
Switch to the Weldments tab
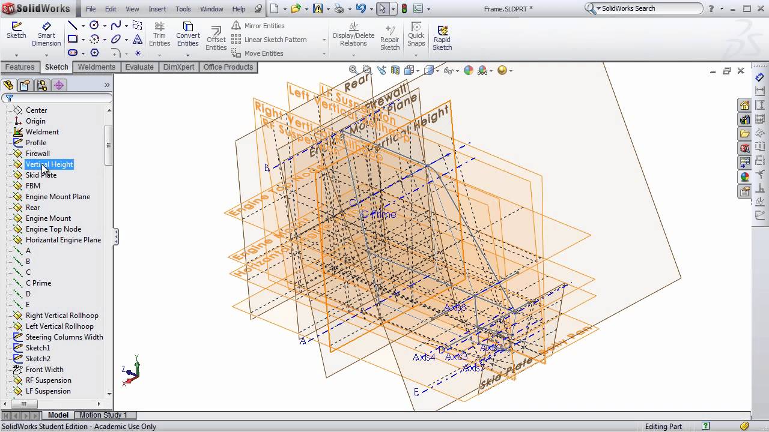click(x=96, y=67)
